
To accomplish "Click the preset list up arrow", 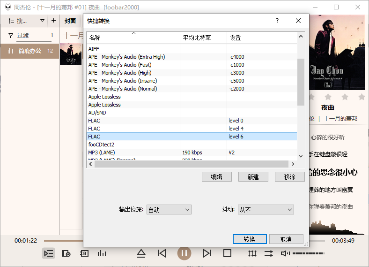I will pyautogui.click(x=301, y=36).
